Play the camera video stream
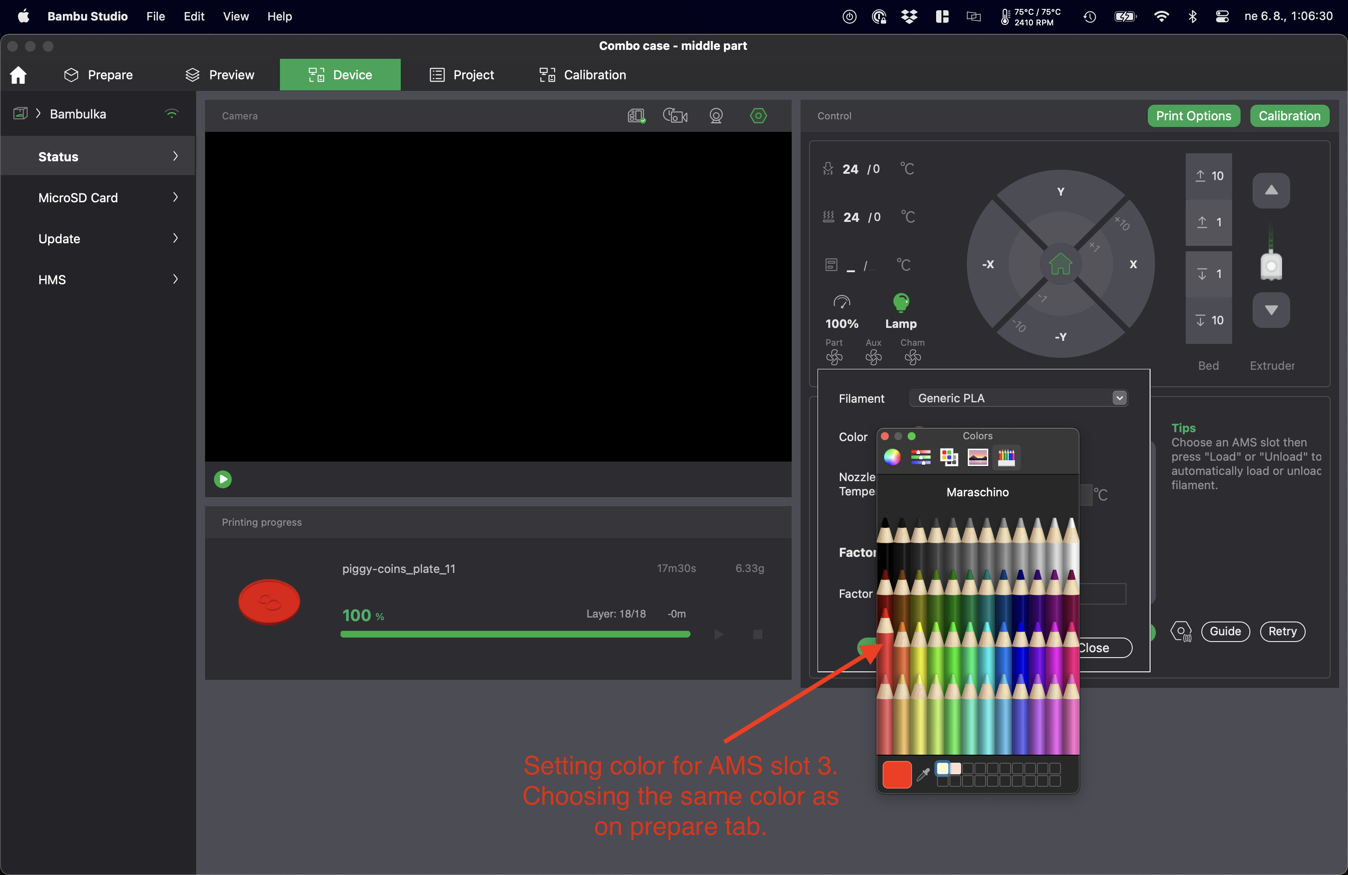The image size is (1348, 875). [x=222, y=479]
